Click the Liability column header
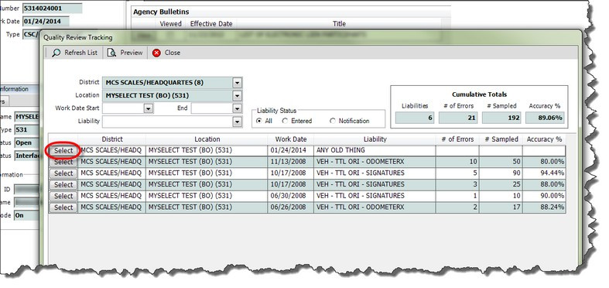Viewport: 609px width, 288px height. point(375,139)
